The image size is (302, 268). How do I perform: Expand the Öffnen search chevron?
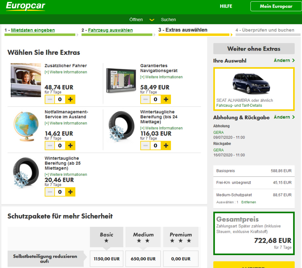[152, 20]
